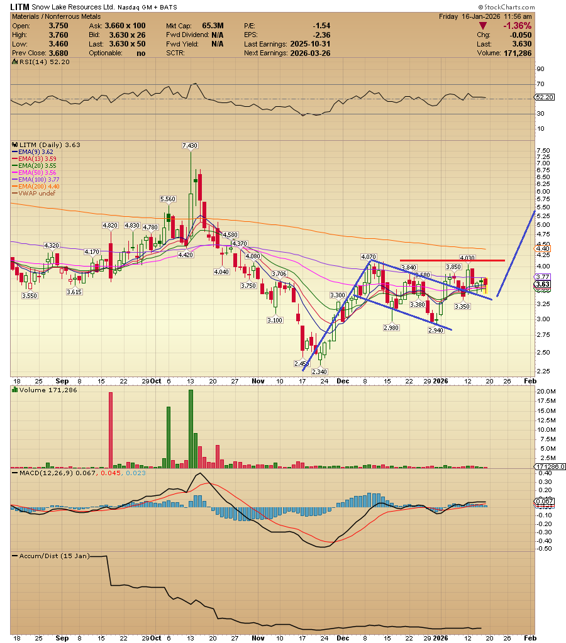This screenshot has width=566, height=643.
Task: Click the 4.820 September price label
Action: click(110, 226)
